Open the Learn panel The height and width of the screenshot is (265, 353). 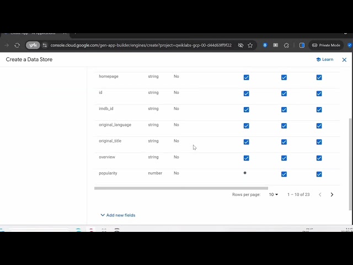(x=325, y=60)
